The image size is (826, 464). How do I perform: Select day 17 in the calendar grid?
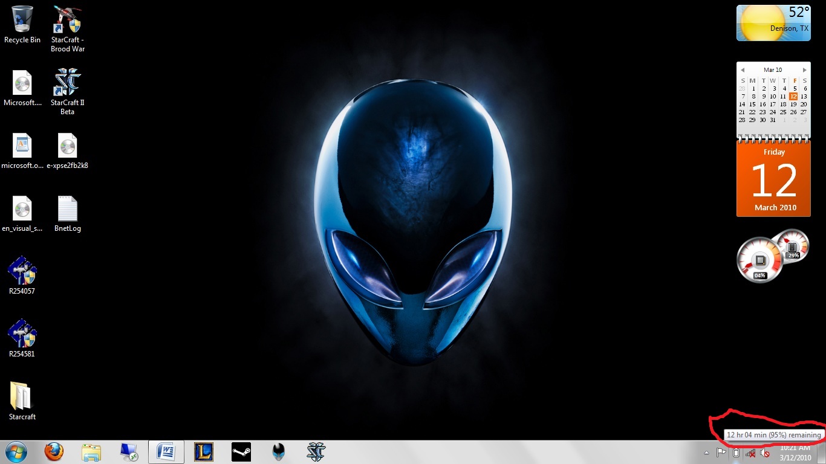(x=773, y=104)
